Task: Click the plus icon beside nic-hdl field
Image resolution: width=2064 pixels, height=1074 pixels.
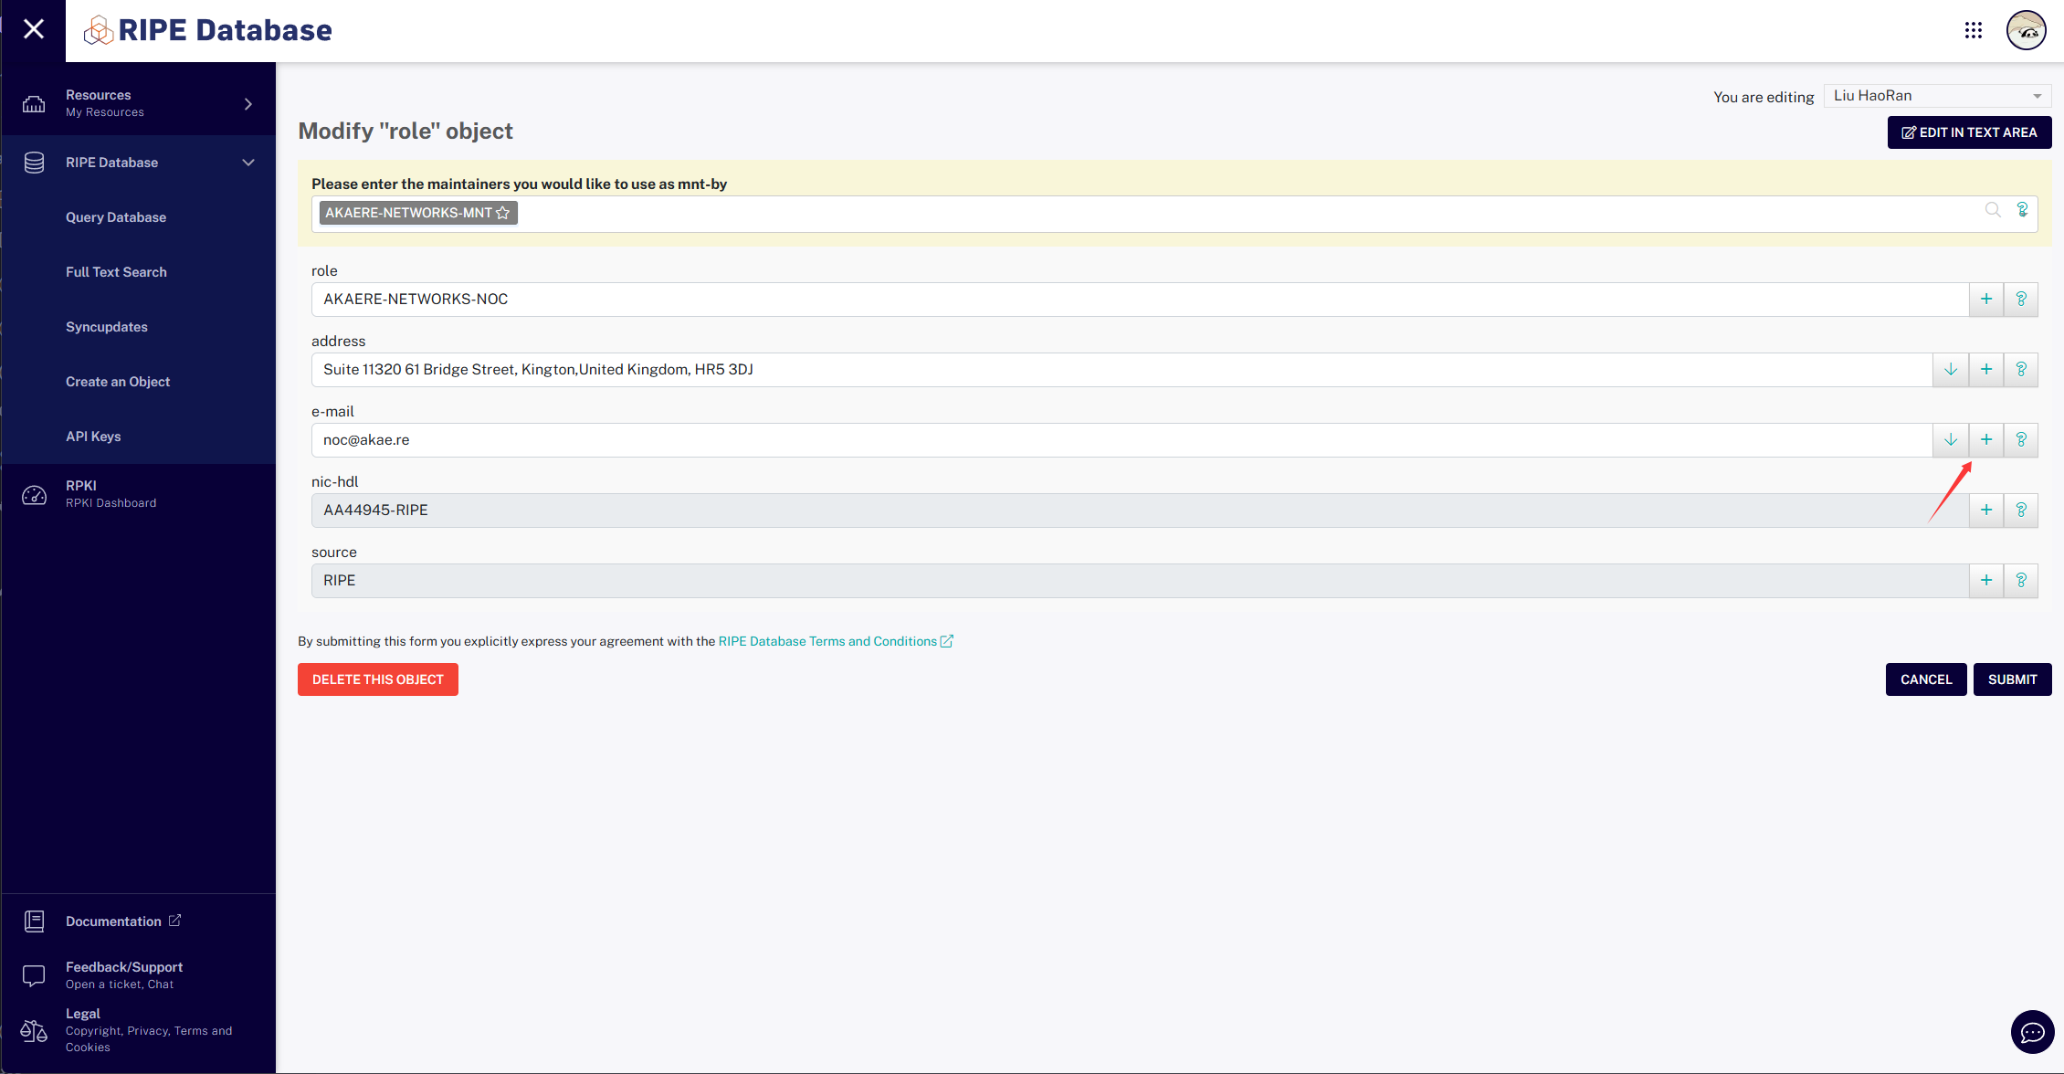Action: pyautogui.click(x=1985, y=510)
